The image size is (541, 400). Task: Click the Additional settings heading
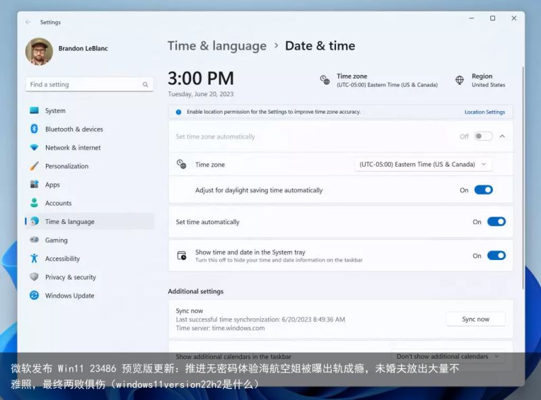pos(195,291)
